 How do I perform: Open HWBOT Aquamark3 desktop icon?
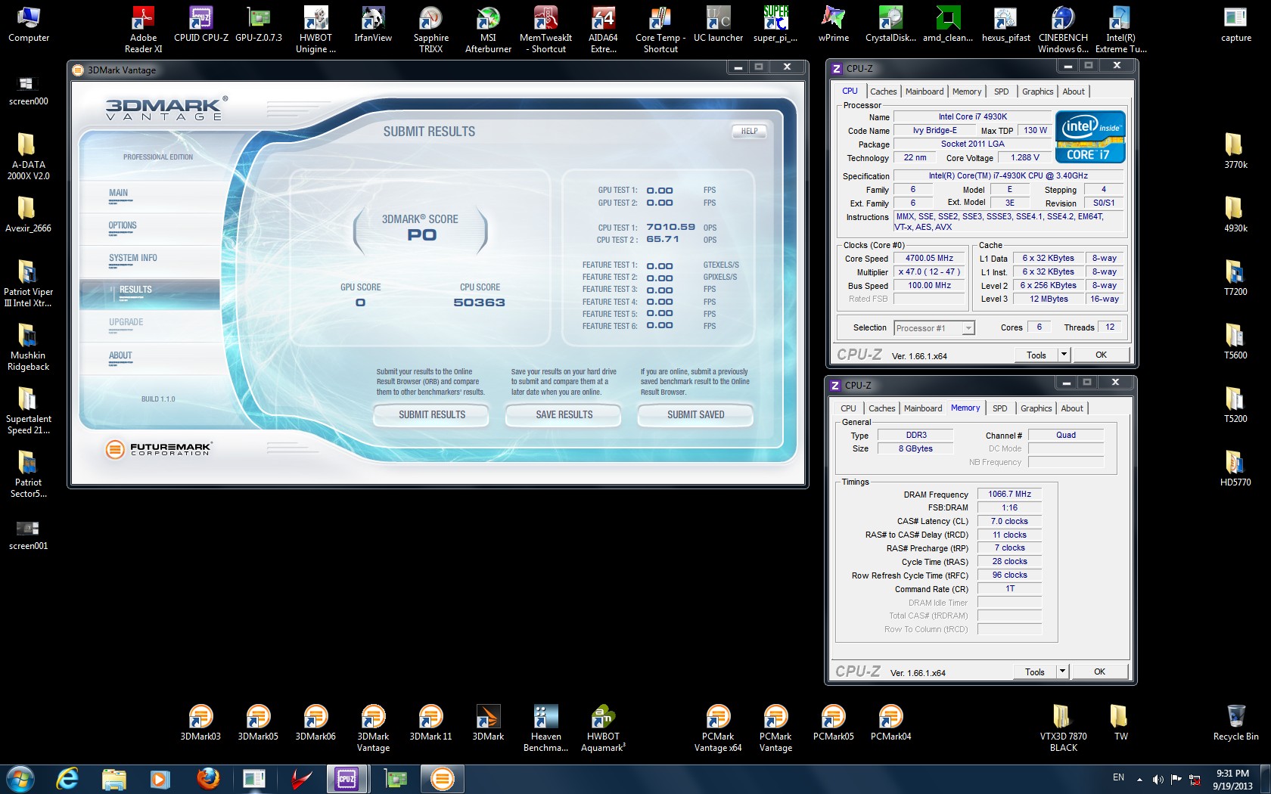pos(603,728)
